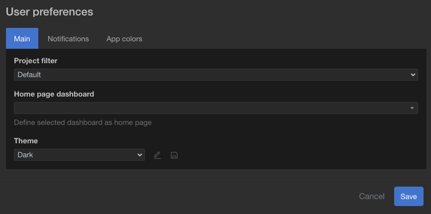The width and height of the screenshot is (431, 214).
Task: Click the Default value in Project filter
Action: [29, 75]
